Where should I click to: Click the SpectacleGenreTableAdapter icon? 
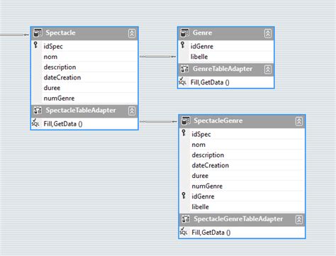186,219
